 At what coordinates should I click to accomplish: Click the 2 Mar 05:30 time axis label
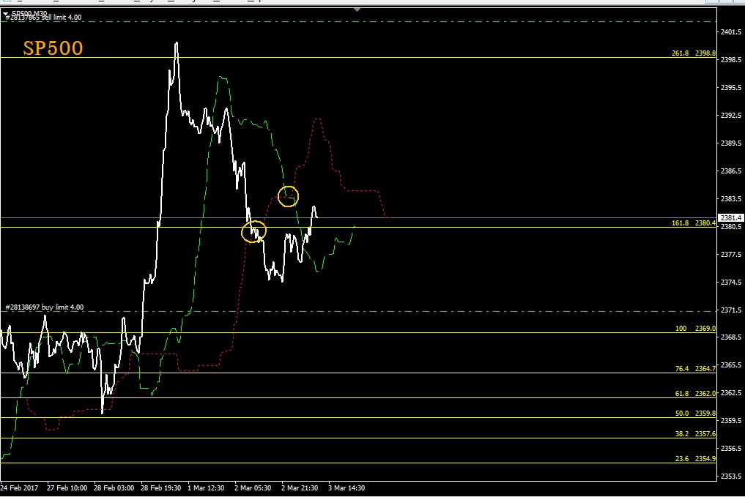253,488
